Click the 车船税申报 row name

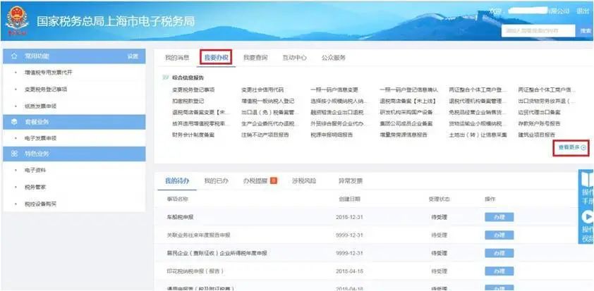point(180,217)
